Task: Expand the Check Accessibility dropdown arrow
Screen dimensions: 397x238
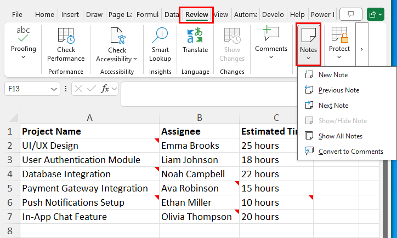Action: click(x=135, y=59)
